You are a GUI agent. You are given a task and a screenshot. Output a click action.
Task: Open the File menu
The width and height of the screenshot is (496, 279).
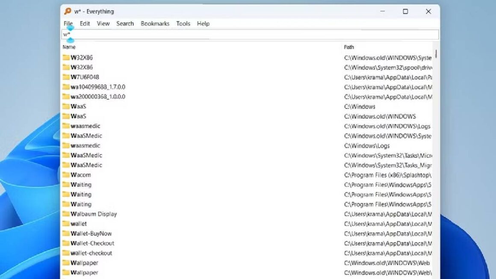click(x=68, y=23)
